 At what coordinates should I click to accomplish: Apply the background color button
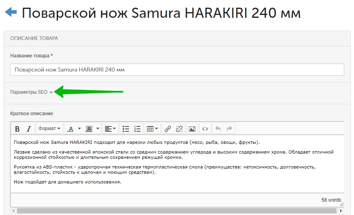[89, 129]
